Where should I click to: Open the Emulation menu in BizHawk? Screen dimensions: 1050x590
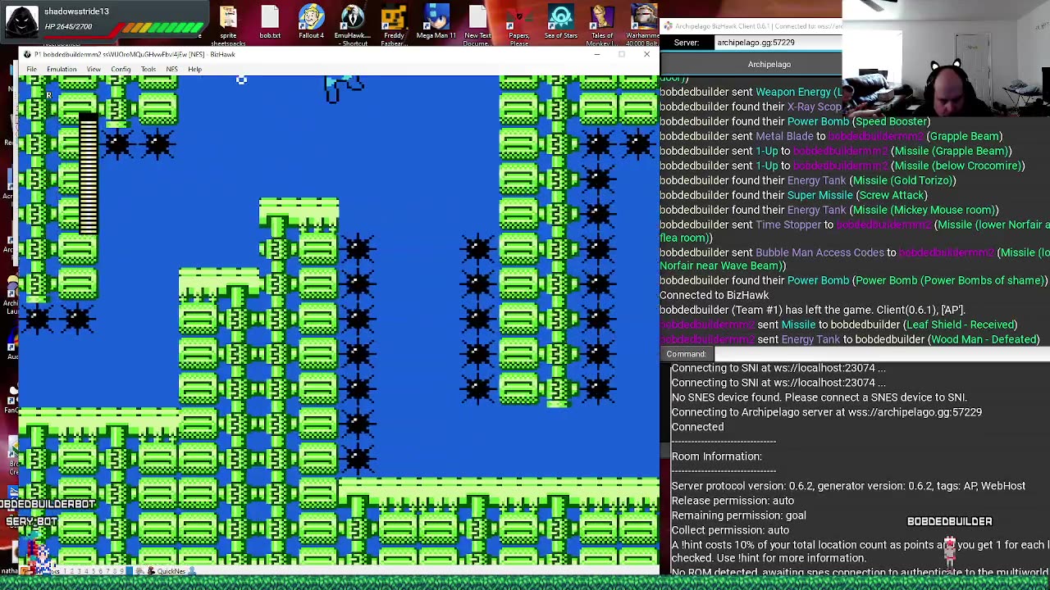(62, 70)
